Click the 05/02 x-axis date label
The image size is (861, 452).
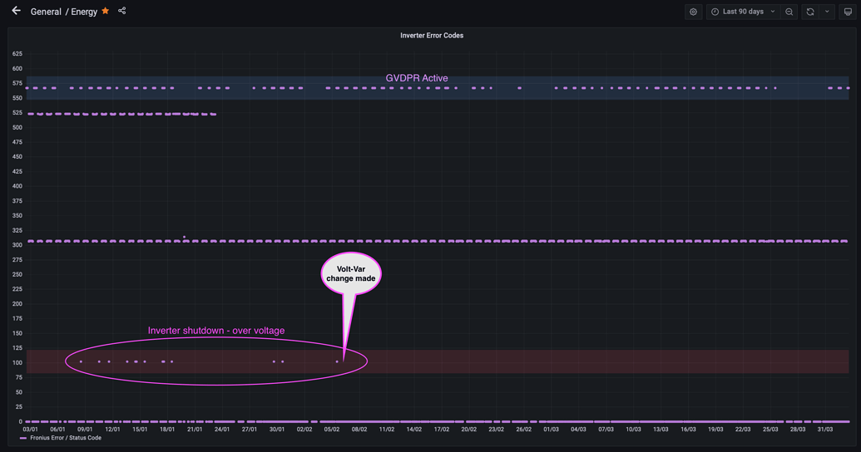coord(332,430)
